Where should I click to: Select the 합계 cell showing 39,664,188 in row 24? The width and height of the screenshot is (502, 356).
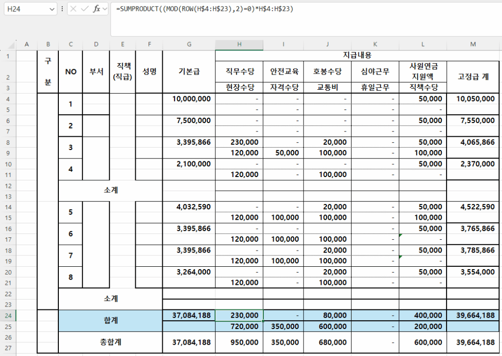point(473,316)
